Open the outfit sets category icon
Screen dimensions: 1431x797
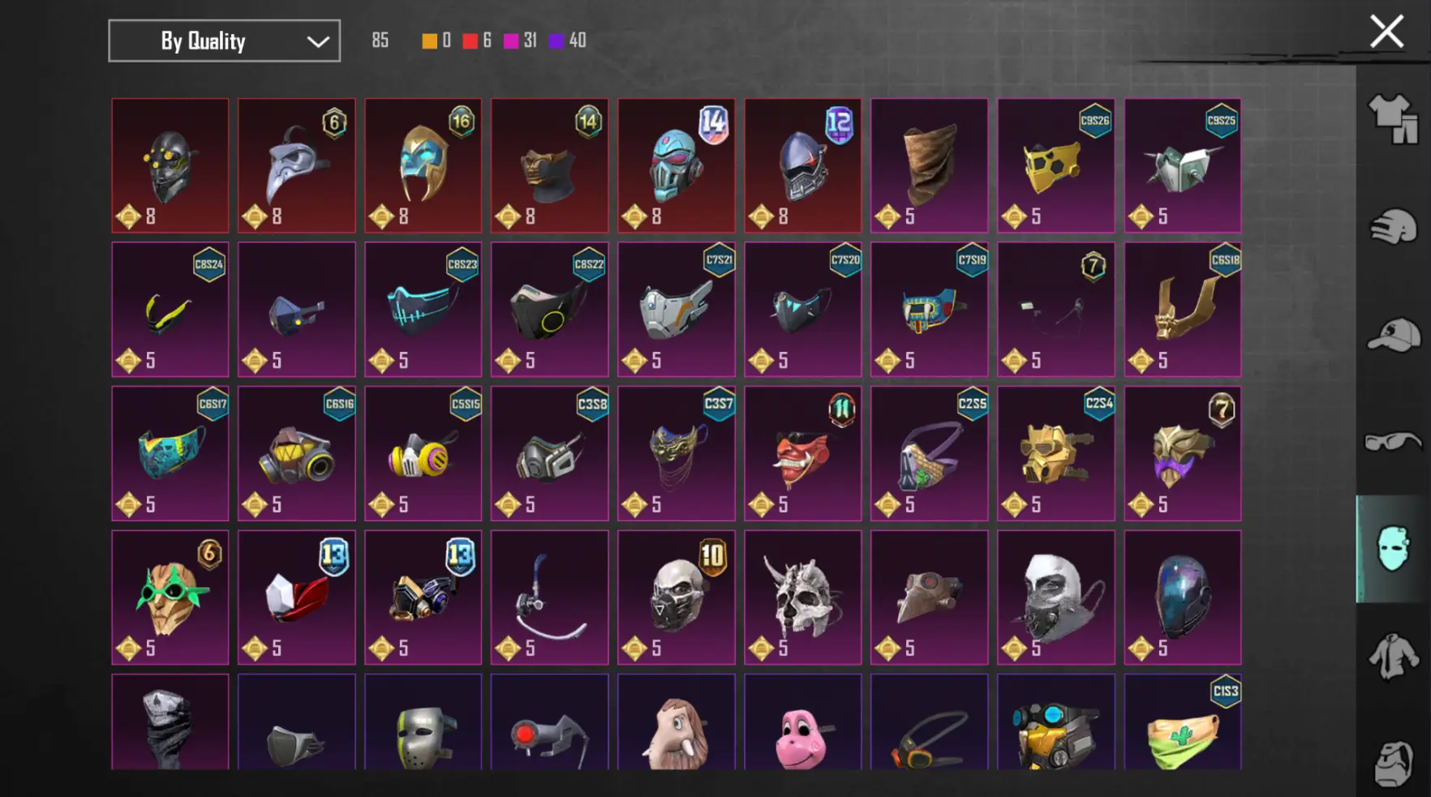pyautogui.click(x=1393, y=119)
